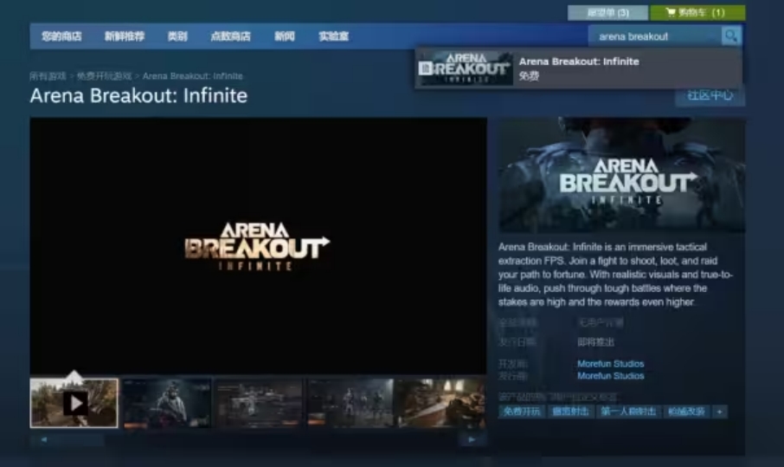This screenshot has height=467, width=784.
Task: Click the plus icon to add tags
Action: pos(719,412)
